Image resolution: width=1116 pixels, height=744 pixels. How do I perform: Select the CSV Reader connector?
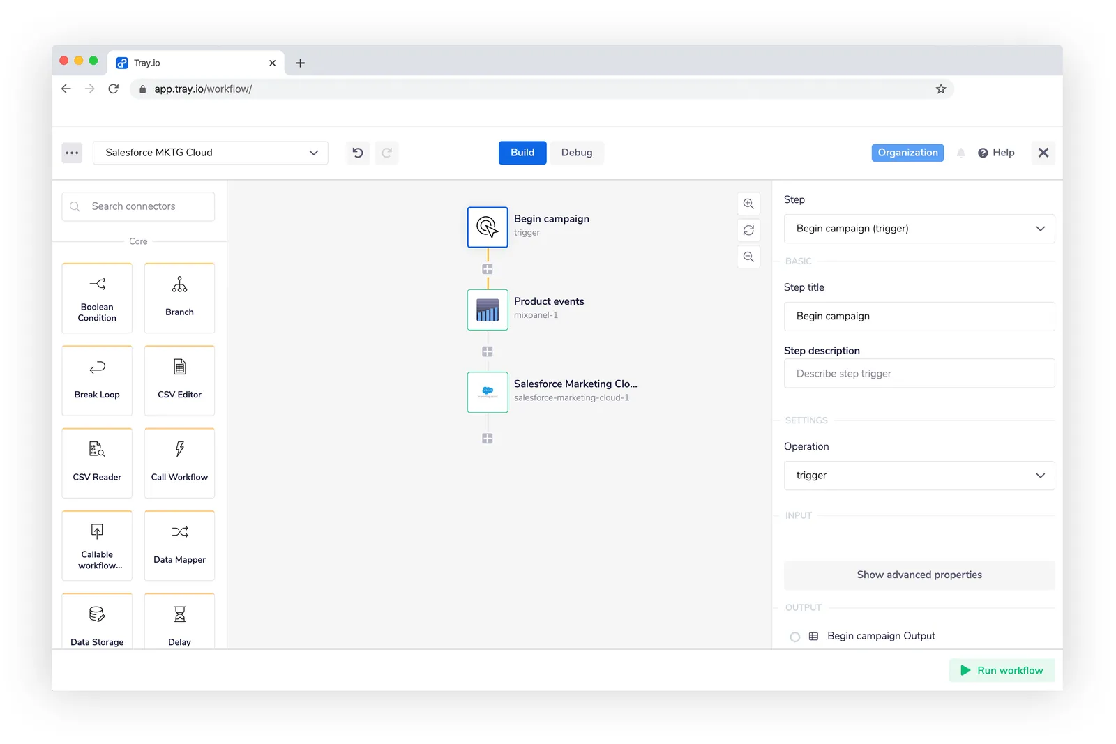pos(97,463)
